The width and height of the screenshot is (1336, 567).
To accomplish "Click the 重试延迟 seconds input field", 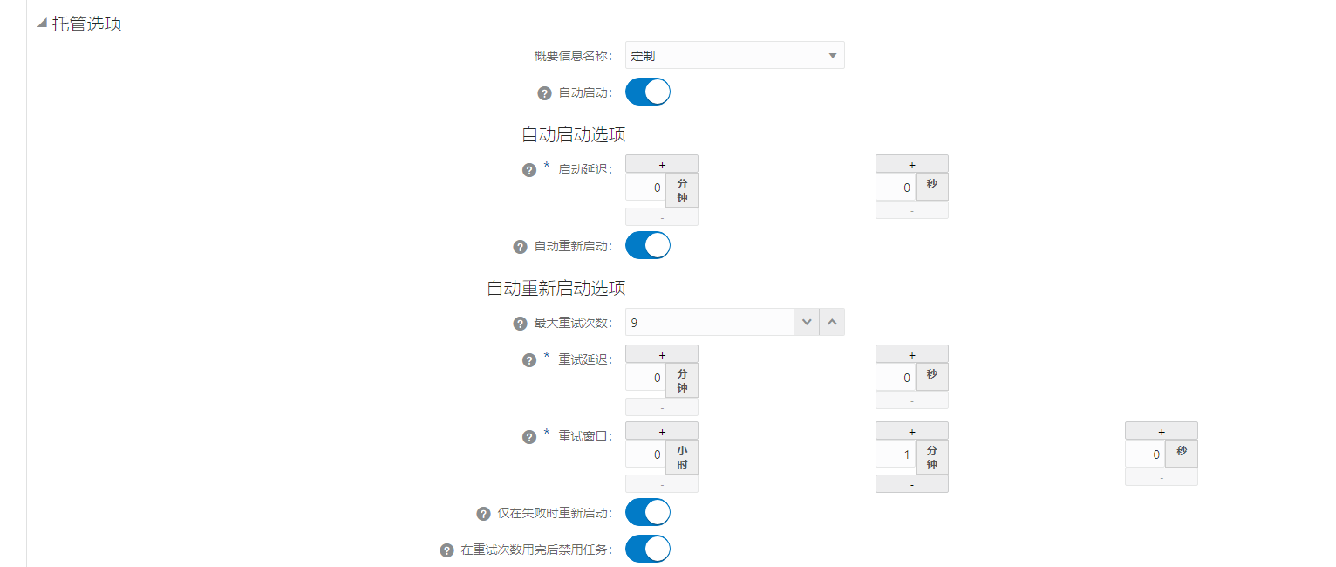I will 896,378.
